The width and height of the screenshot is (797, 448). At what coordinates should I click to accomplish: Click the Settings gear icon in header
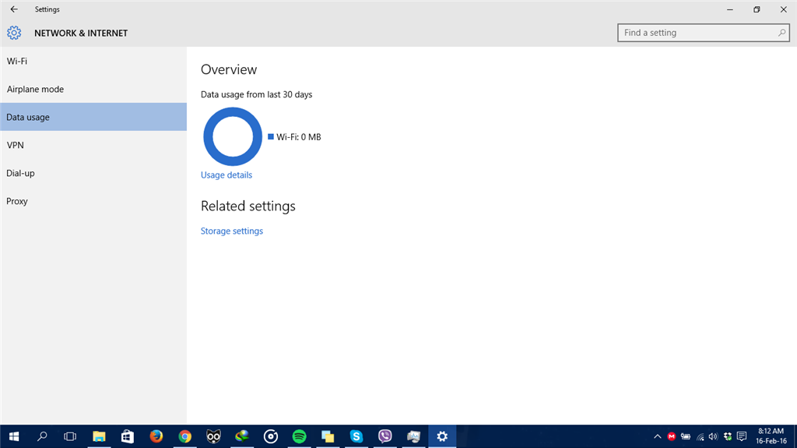(14, 33)
